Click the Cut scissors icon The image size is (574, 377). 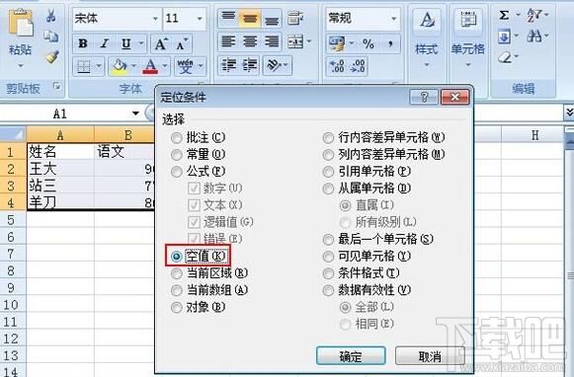point(51,16)
